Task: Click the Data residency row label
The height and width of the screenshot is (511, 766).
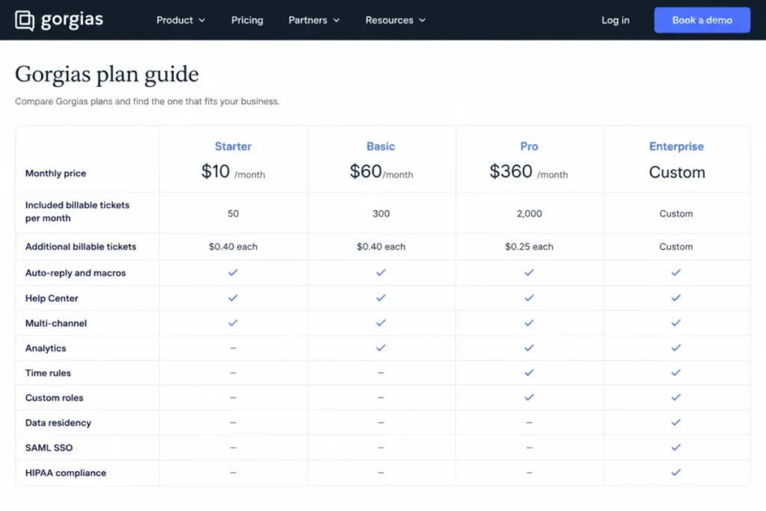Action: [58, 423]
